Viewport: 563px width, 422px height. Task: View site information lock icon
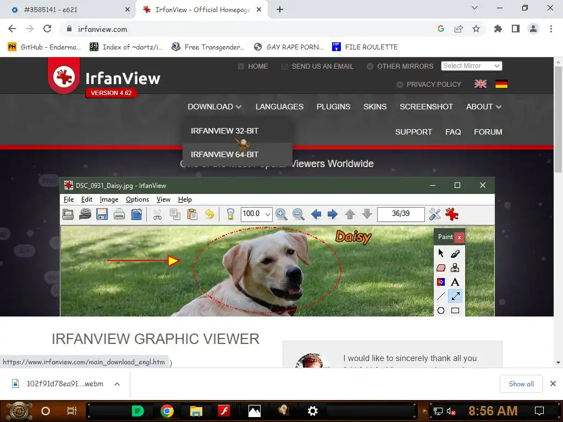click(69, 29)
